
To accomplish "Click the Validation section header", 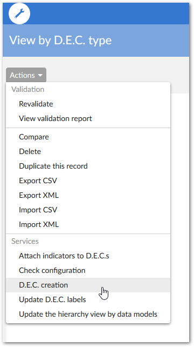I will (x=28, y=89).
